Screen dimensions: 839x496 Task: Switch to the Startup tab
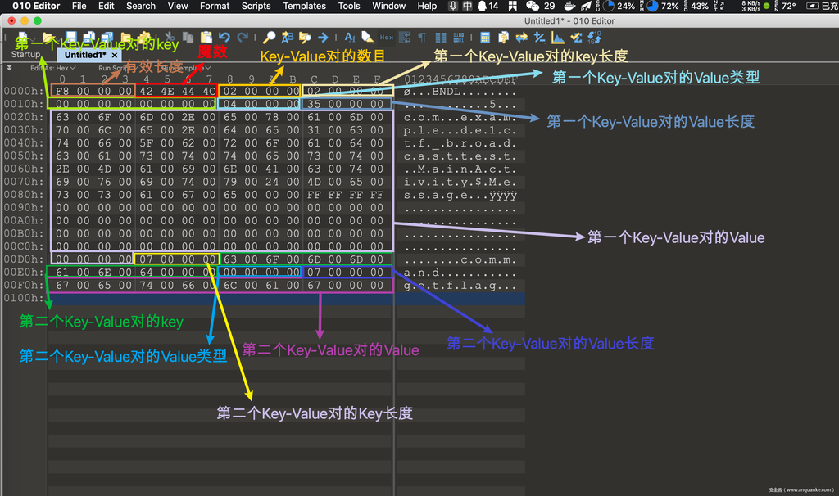(25, 55)
